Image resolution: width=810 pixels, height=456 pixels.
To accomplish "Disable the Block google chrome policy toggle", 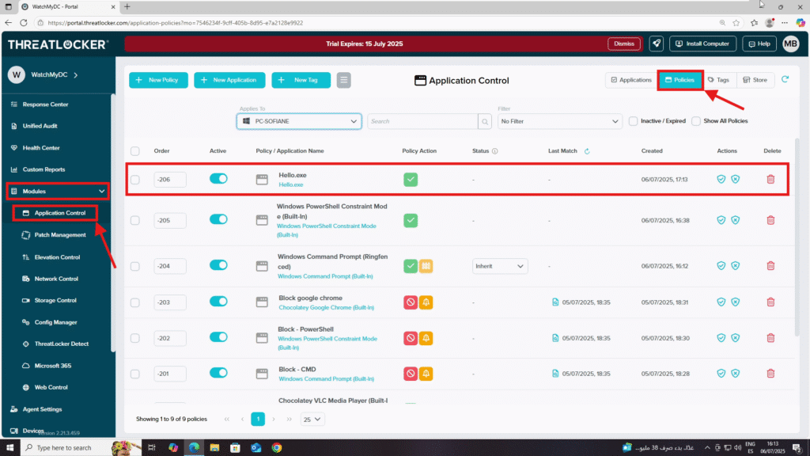I will 218,302.
